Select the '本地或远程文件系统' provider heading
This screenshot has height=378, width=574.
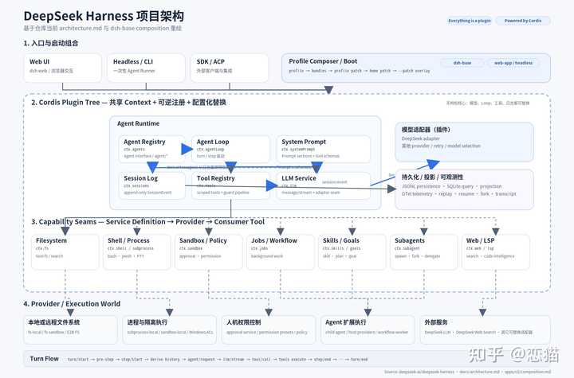pos(54,322)
